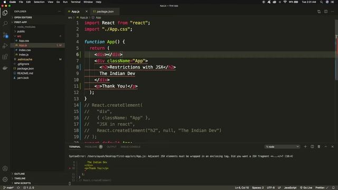Expand the NPM Scripts section
The height and width of the screenshot is (190, 338).
[x=22, y=183]
